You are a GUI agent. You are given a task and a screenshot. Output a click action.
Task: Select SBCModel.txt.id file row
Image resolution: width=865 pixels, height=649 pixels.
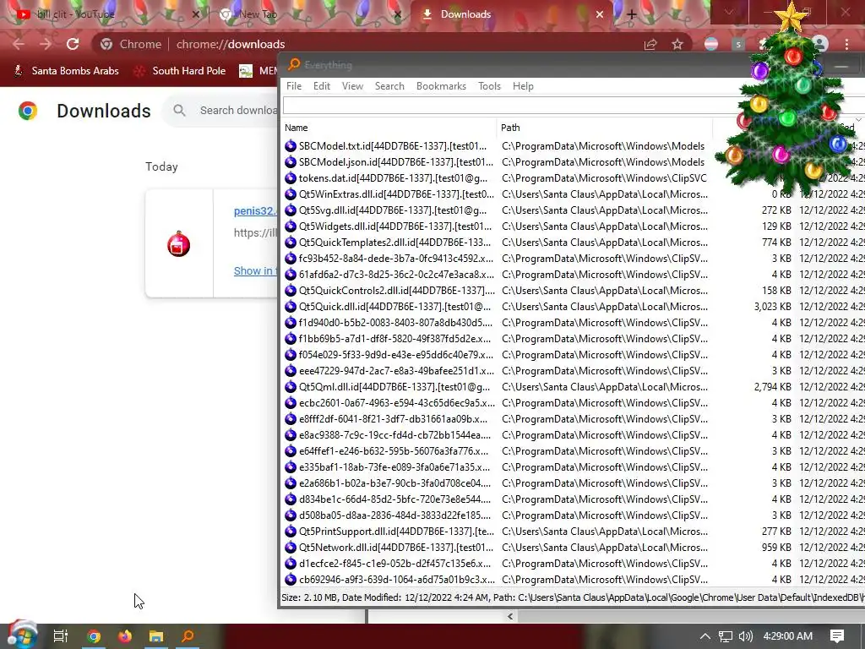(573, 146)
